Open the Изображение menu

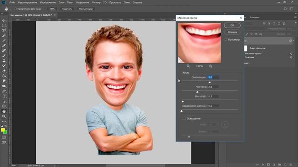pos(48,3)
